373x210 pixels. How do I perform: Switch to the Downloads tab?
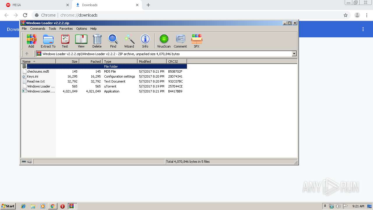click(106, 5)
